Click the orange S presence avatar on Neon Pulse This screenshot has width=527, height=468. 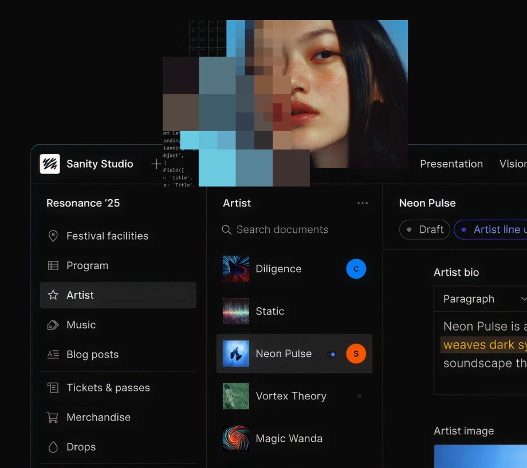point(356,354)
